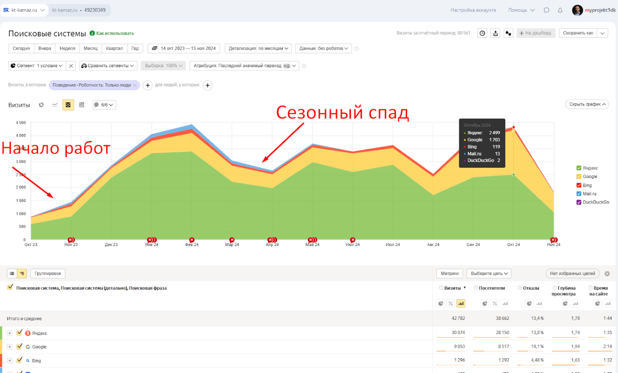Image resolution: width=618 pixels, height=373 pixels.
Task: Show Посетители column as pie chart
Action: (485, 303)
